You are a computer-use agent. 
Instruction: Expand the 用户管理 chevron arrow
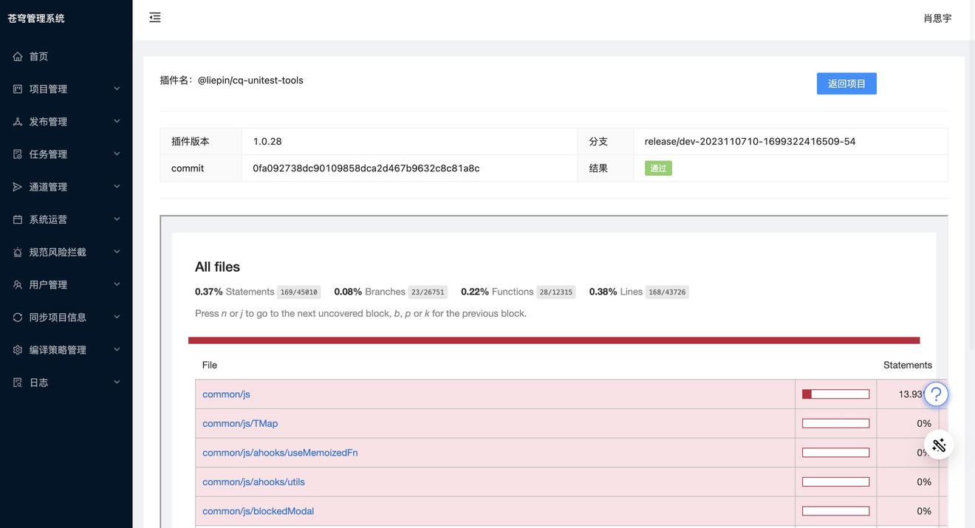tap(117, 284)
